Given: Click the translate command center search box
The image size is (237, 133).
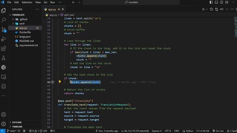Looking at the screenshot, I should [131, 2].
